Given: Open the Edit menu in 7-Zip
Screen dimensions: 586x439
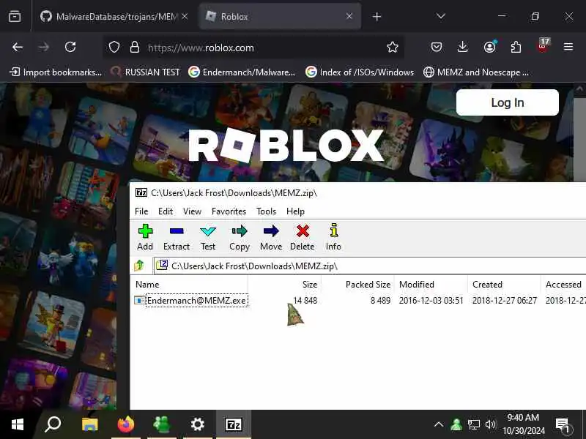Looking at the screenshot, I should [x=166, y=211].
